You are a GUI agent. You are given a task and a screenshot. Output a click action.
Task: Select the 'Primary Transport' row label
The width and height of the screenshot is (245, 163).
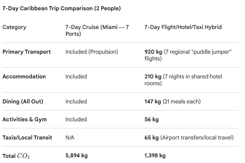pos(26,52)
